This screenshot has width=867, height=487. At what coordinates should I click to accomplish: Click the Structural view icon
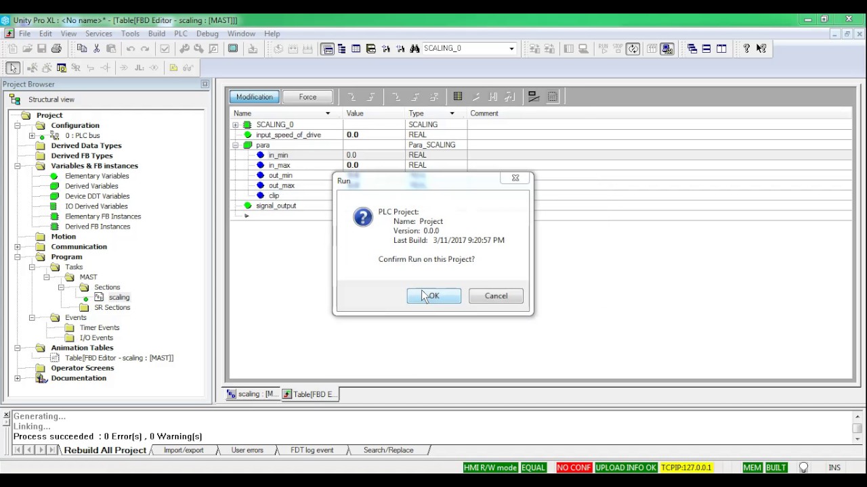[x=15, y=99]
